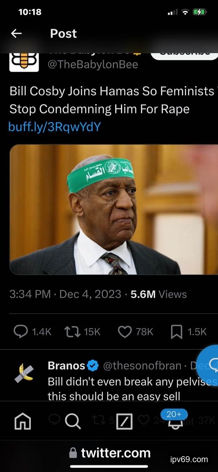Tap the Branos banana profile avatar

[24, 373]
